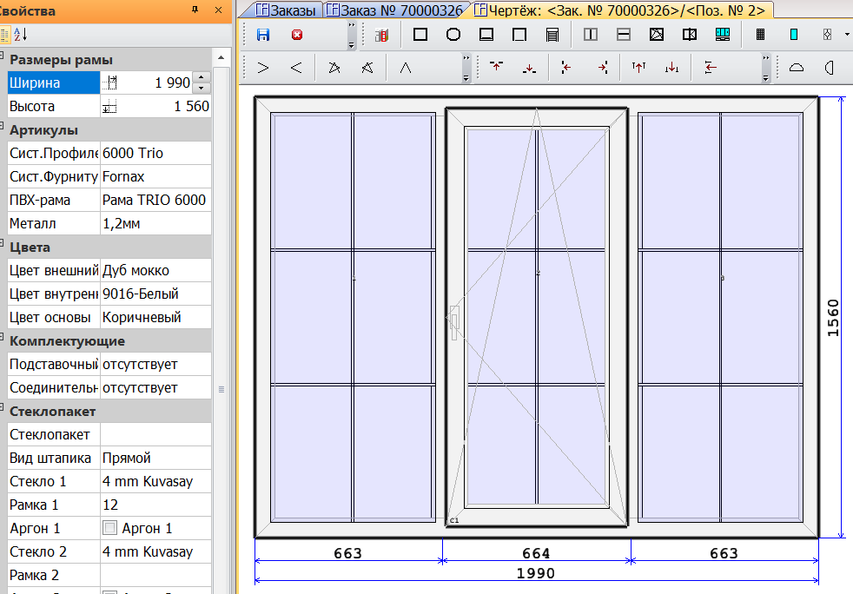The image size is (853, 594).
Task: Click the red arrow pointing down alignment icon
Action: click(529, 68)
